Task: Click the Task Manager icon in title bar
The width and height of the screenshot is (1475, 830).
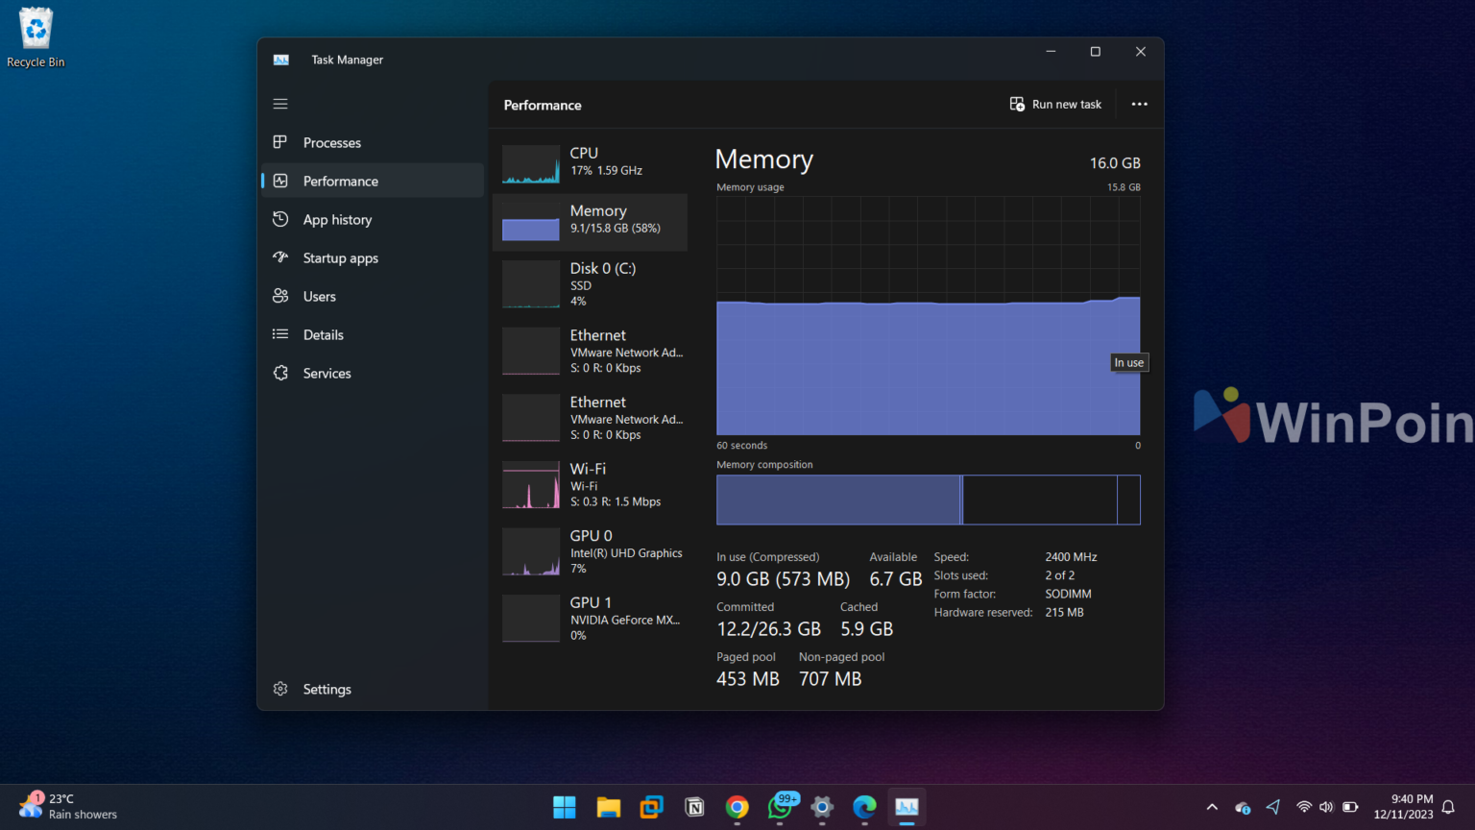Action: pyautogui.click(x=280, y=59)
